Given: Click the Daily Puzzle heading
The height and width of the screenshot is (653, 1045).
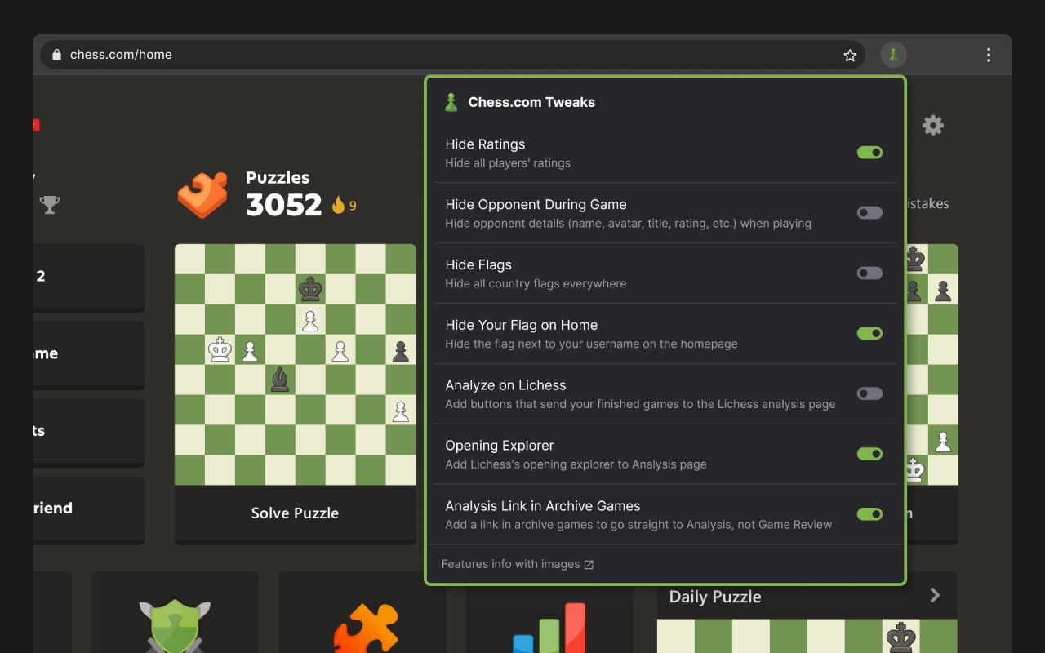Looking at the screenshot, I should 715,597.
